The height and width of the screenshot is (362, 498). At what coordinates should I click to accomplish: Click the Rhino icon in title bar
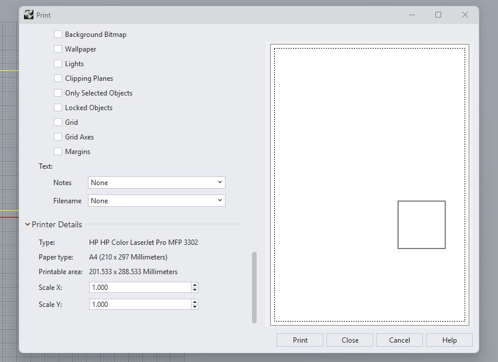(x=29, y=15)
